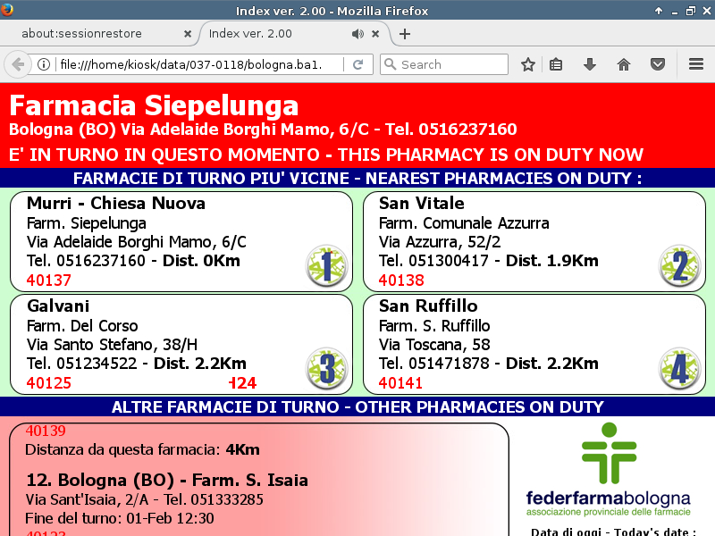The width and height of the screenshot is (715, 536).
Task: Open the downloads arrow panel
Action: (x=590, y=64)
